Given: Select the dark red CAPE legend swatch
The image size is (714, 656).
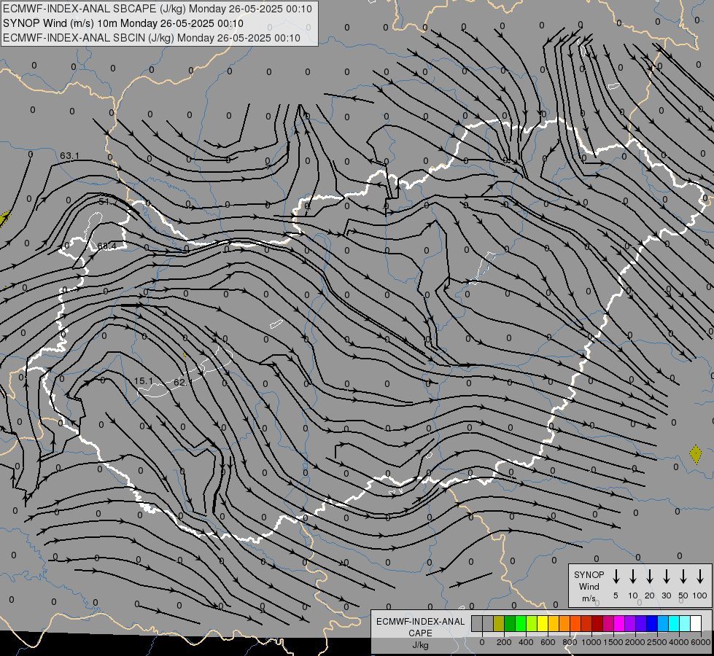Looking at the screenshot, I should click(597, 623).
